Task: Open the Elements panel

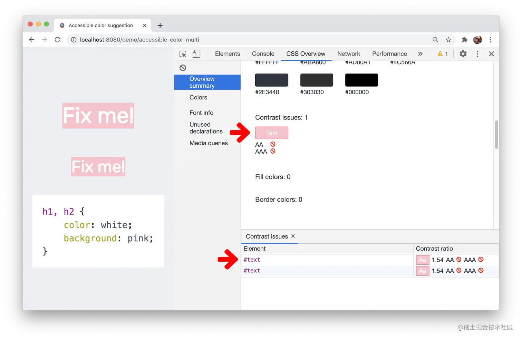Action: pyautogui.click(x=227, y=54)
